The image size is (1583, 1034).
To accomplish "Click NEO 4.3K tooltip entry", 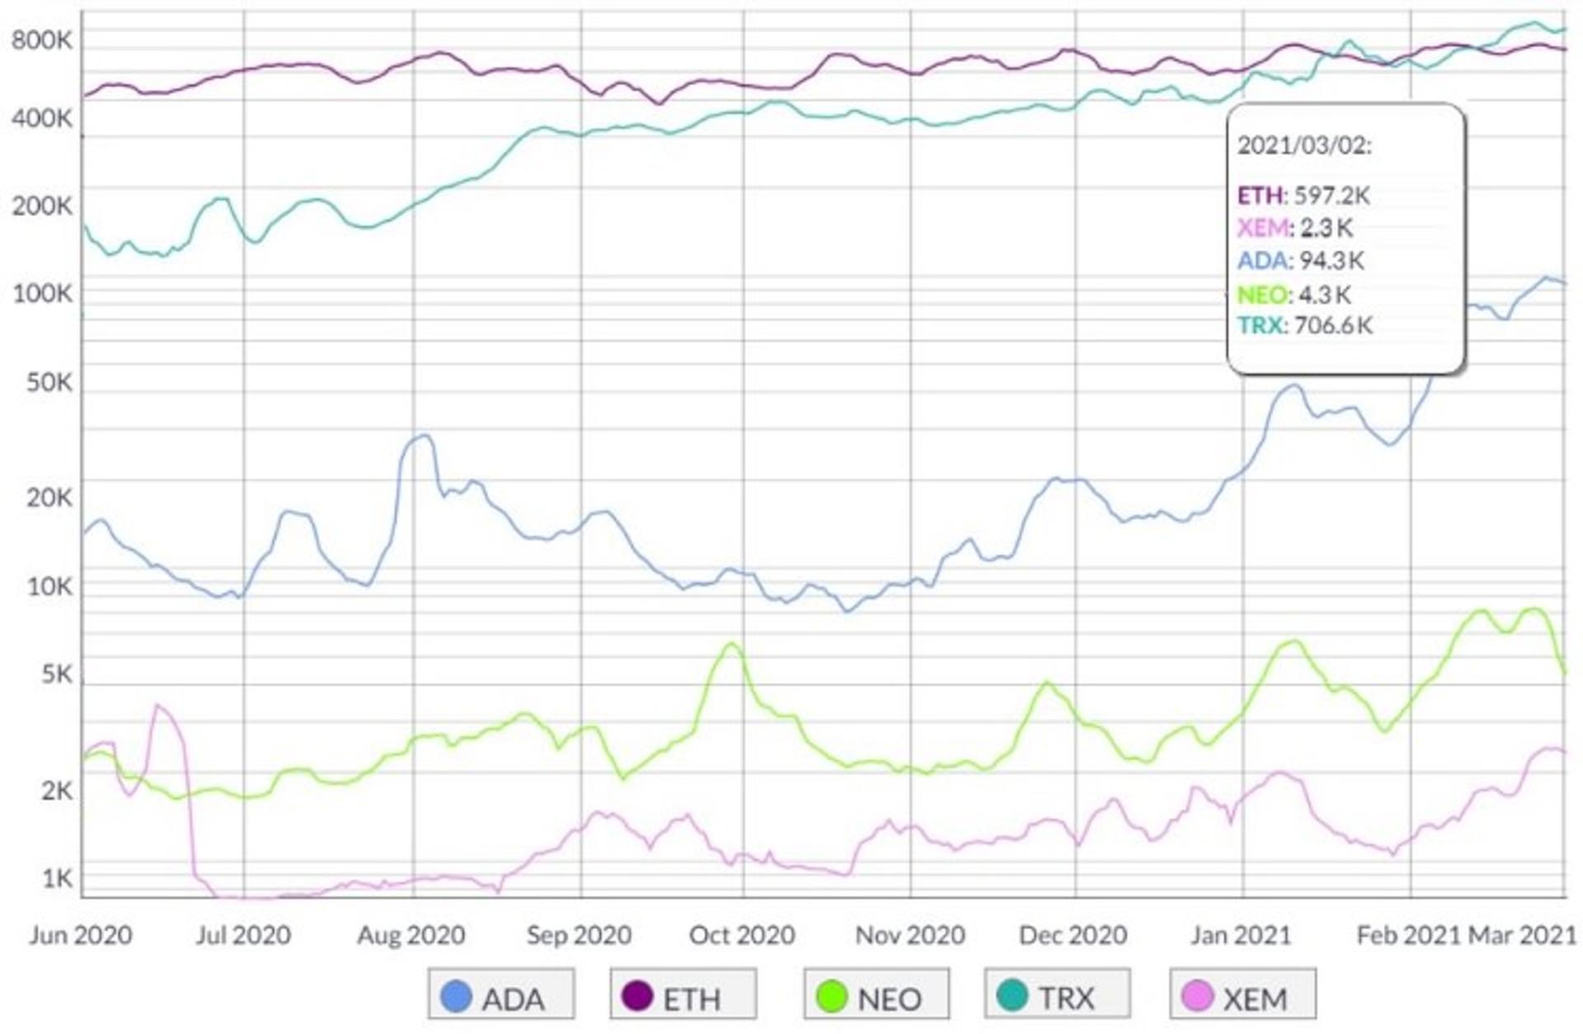I will pyautogui.click(x=1294, y=294).
